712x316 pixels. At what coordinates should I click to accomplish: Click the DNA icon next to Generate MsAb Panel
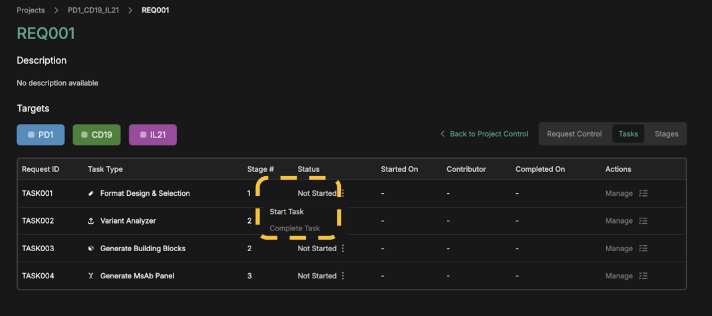pos(91,276)
